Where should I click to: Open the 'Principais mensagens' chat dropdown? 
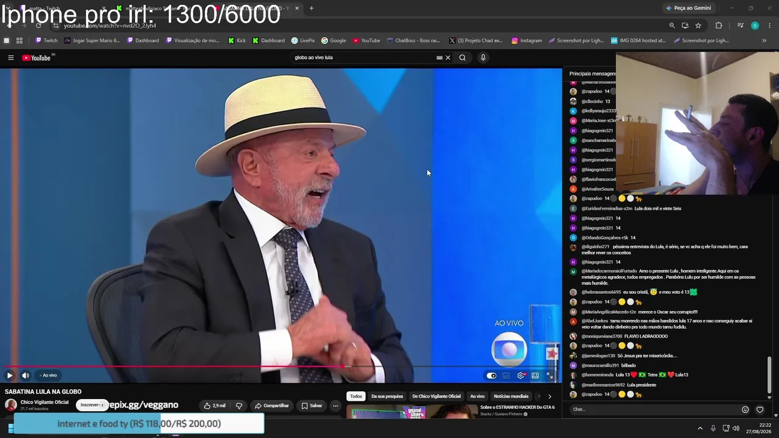(593, 74)
